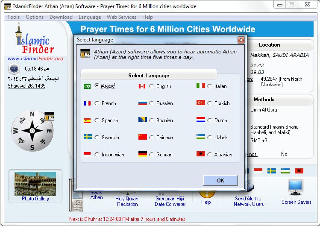Click the Albanian flag in the dialog
Screen dimensions: 320x226
point(201,154)
